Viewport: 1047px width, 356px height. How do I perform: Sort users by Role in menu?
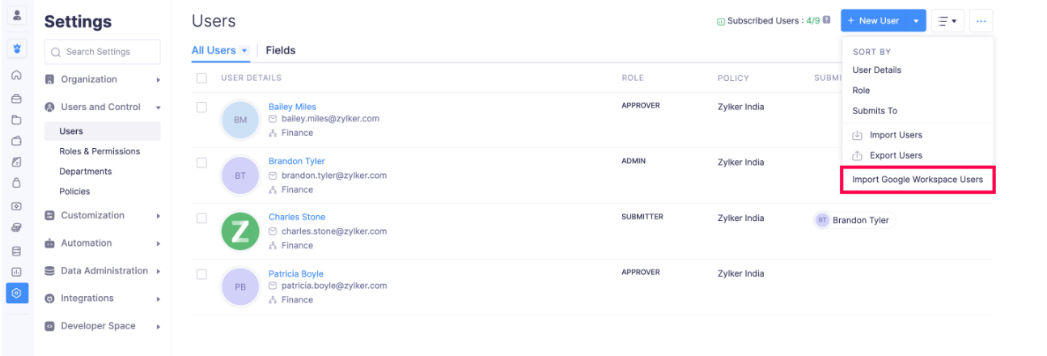click(861, 91)
